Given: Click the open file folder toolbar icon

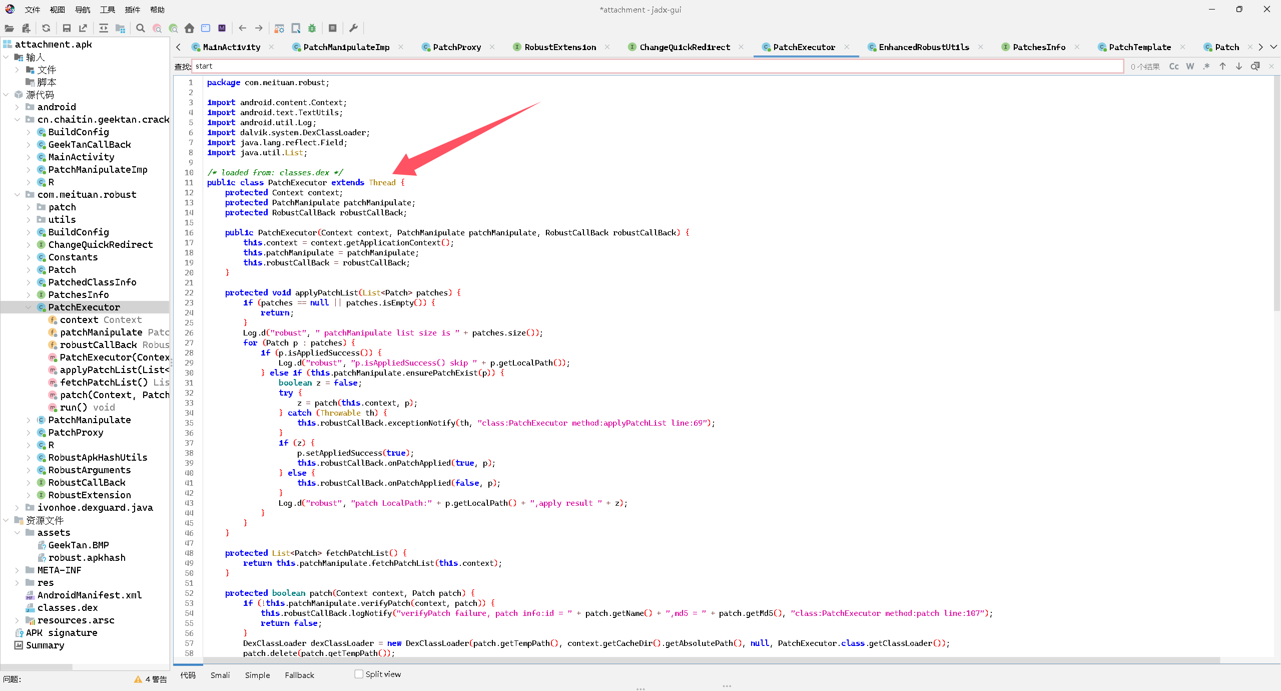Looking at the screenshot, I should pos(9,29).
